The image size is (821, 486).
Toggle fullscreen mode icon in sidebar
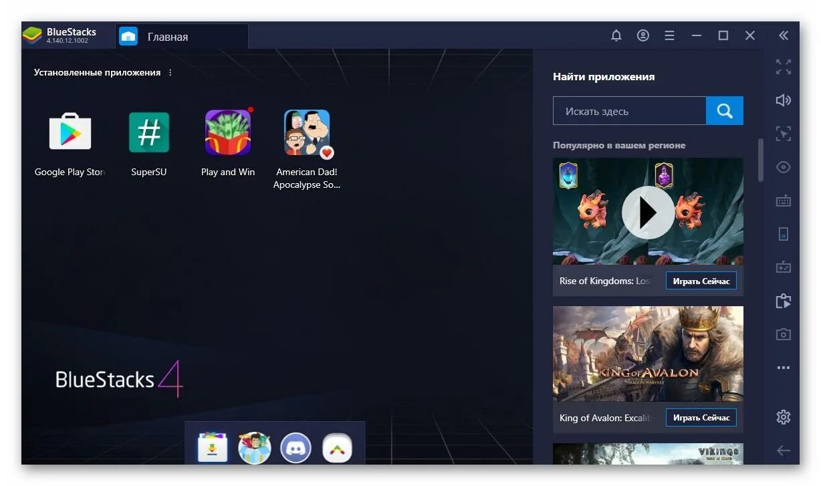point(784,67)
